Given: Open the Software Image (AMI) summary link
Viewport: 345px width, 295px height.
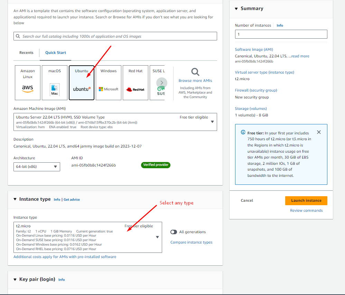Looking at the screenshot, I should tap(254, 49).
